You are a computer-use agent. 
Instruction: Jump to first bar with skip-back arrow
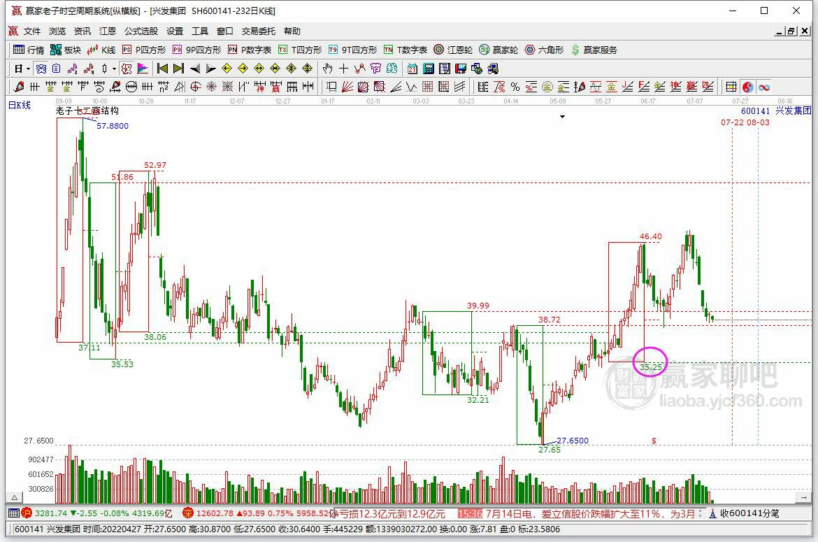(162, 69)
